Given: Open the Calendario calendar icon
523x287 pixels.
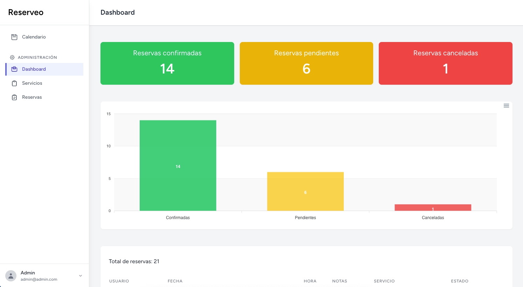Looking at the screenshot, I should (14, 37).
